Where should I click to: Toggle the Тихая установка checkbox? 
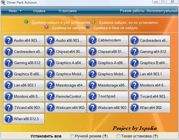click(x=118, y=136)
